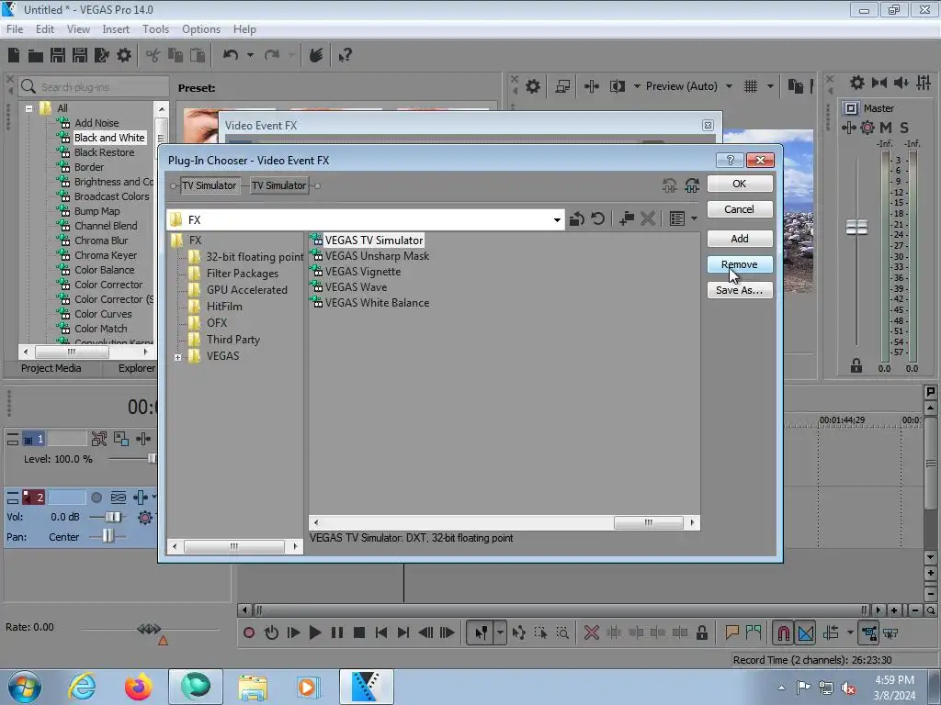Toggle Arm for Record on audio track 2
Image resolution: width=941 pixels, height=705 pixels.
(96, 497)
